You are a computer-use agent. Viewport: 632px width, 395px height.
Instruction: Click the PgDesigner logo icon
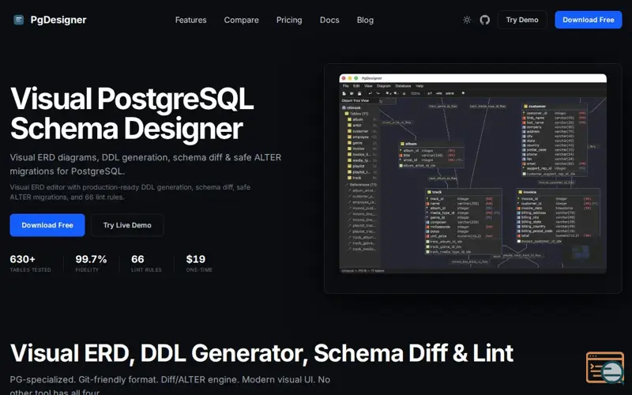pos(18,20)
